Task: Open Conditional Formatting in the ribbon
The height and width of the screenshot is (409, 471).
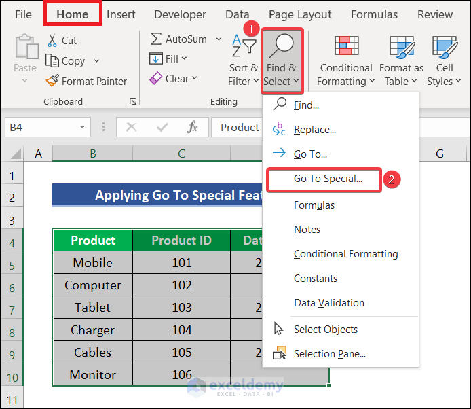Action: [347, 61]
